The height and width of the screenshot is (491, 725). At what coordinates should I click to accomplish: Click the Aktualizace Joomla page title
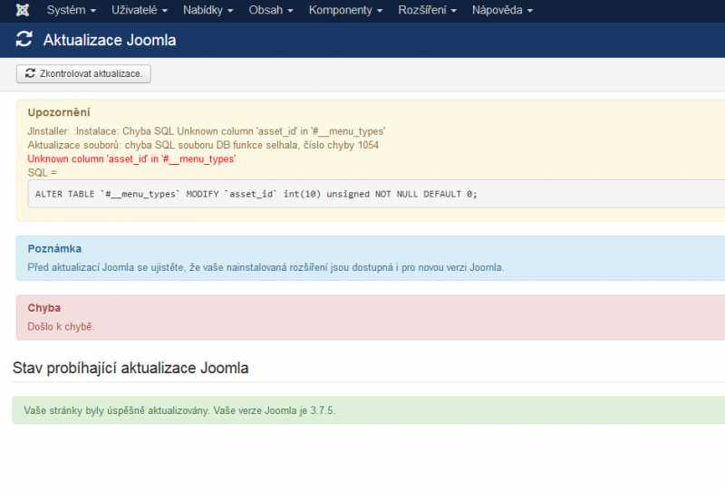(x=110, y=40)
